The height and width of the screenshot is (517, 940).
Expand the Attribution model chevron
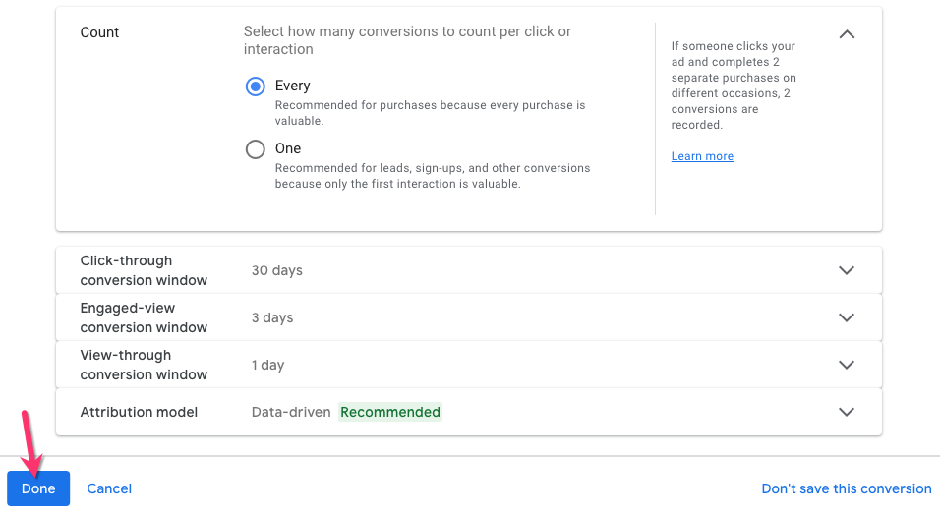pos(847,412)
